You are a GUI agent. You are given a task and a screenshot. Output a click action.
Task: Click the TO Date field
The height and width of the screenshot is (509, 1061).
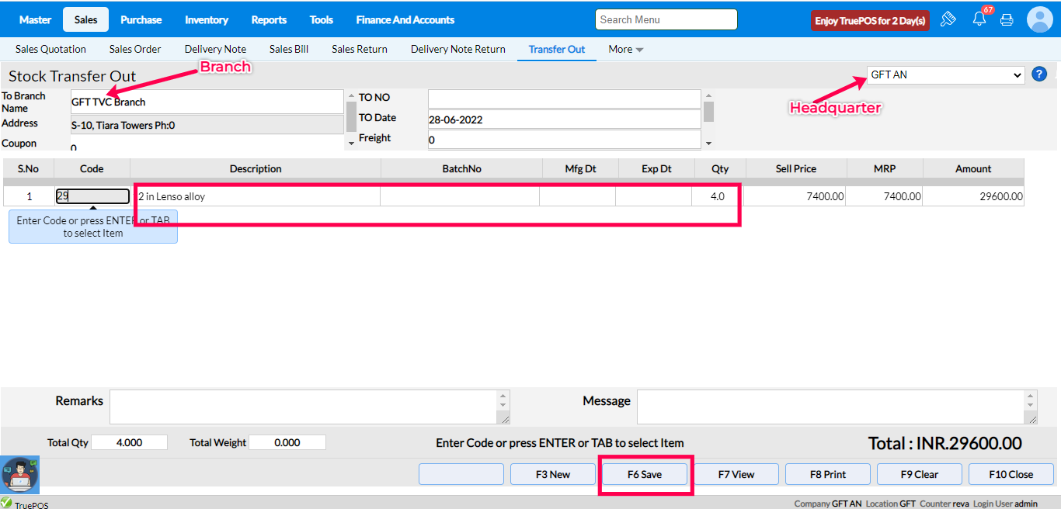(x=565, y=119)
